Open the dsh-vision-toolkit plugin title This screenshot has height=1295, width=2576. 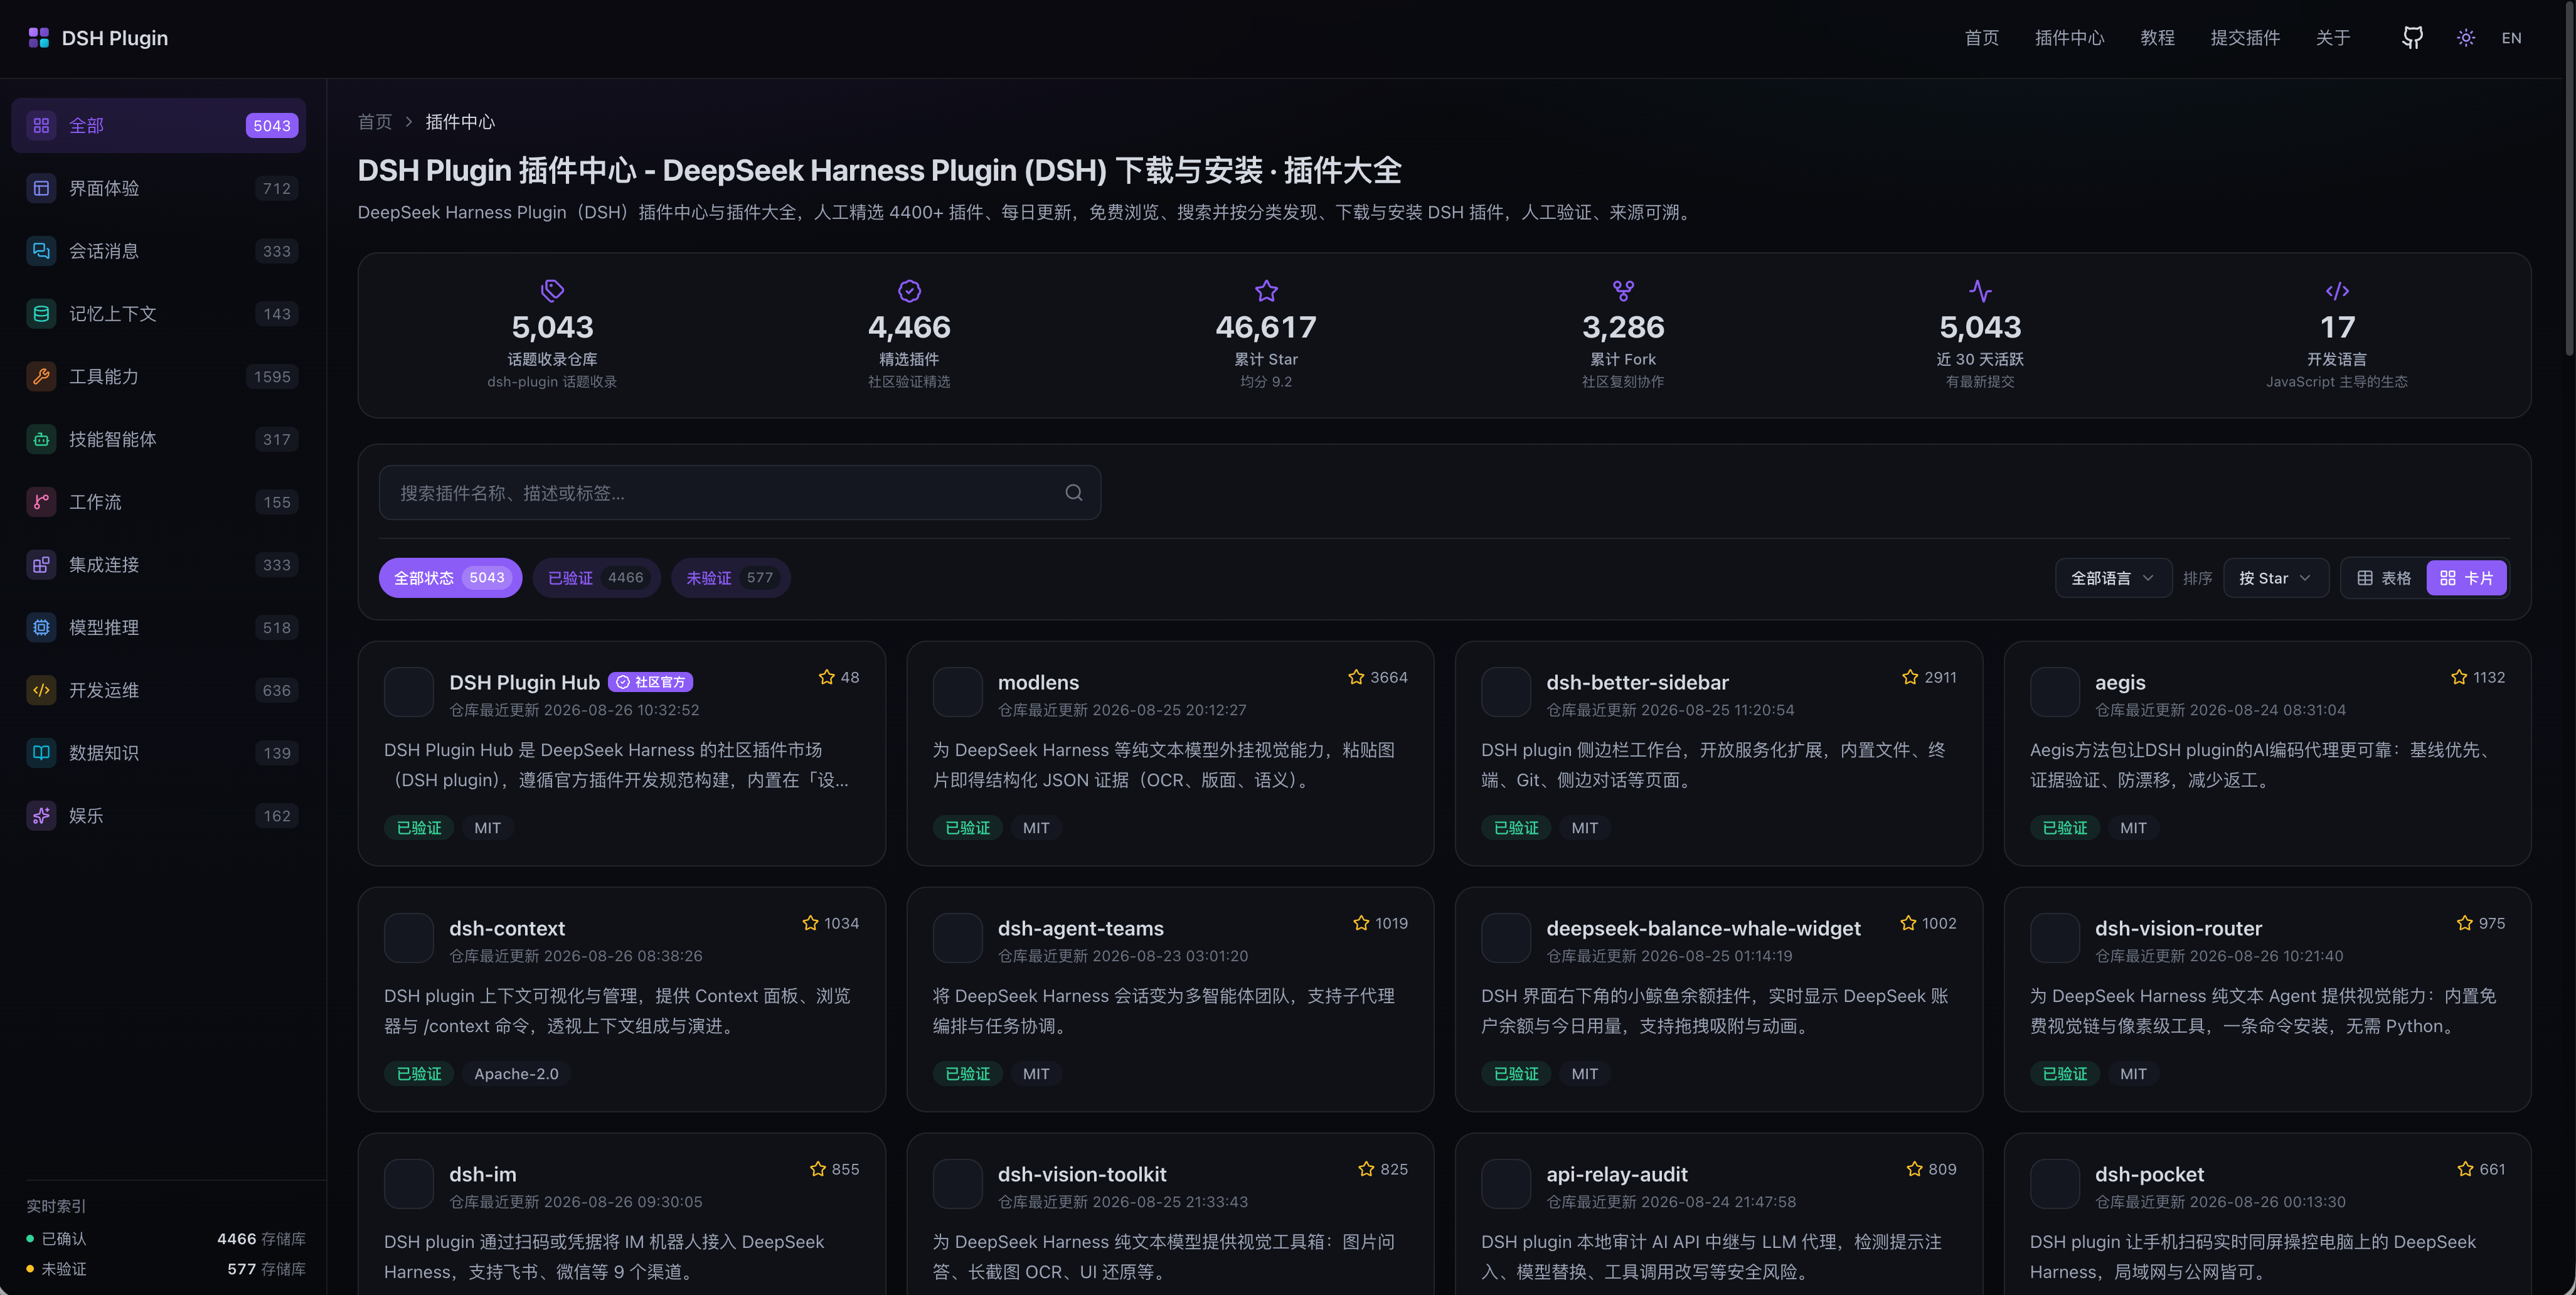pyautogui.click(x=1082, y=1174)
